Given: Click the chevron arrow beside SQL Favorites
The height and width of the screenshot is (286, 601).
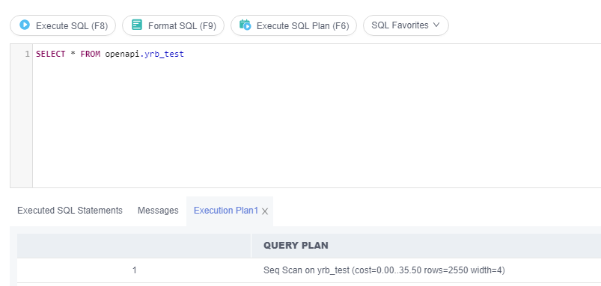Looking at the screenshot, I should (x=436, y=25).
